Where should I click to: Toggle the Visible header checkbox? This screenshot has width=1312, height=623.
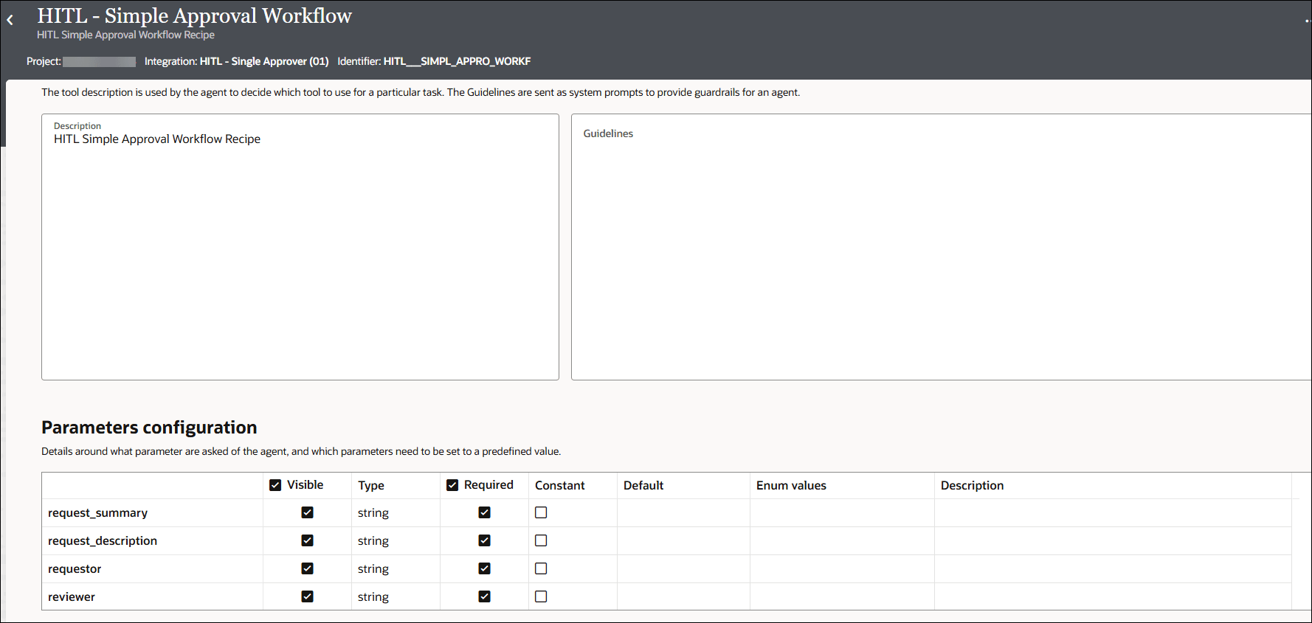tap(275, 485)
